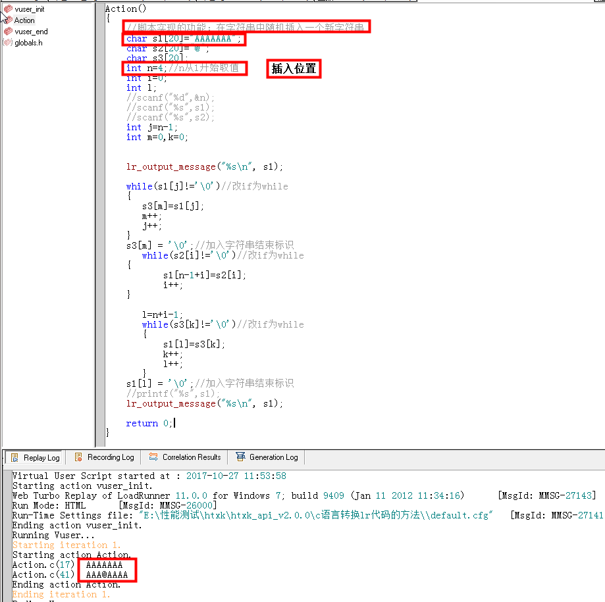Click 'Virtual User Script started at' log line
The image size is (605, 602).
click(x=149, y=476)
